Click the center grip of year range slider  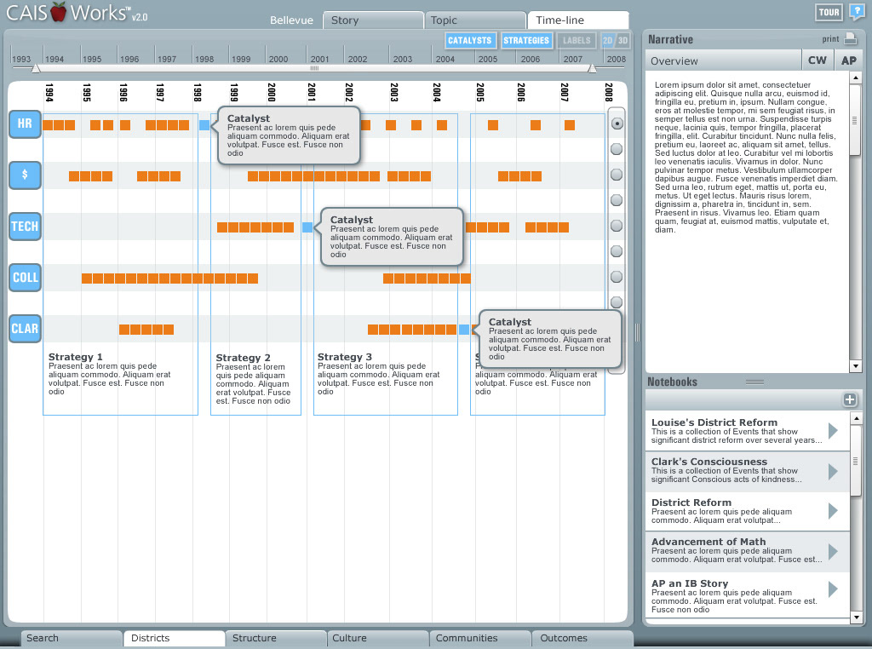coord(314,68)
